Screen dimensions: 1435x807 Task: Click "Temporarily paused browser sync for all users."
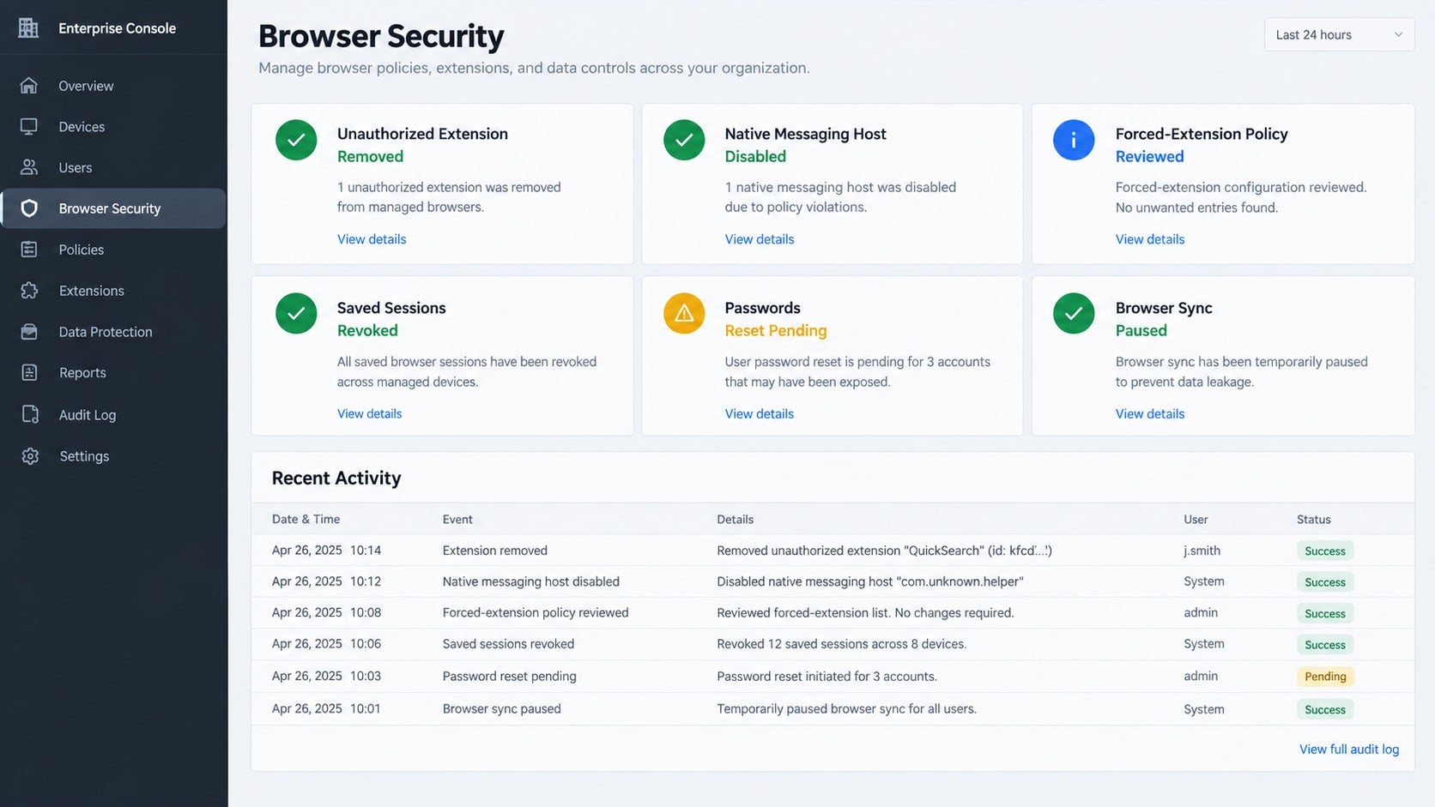(847, 709)
